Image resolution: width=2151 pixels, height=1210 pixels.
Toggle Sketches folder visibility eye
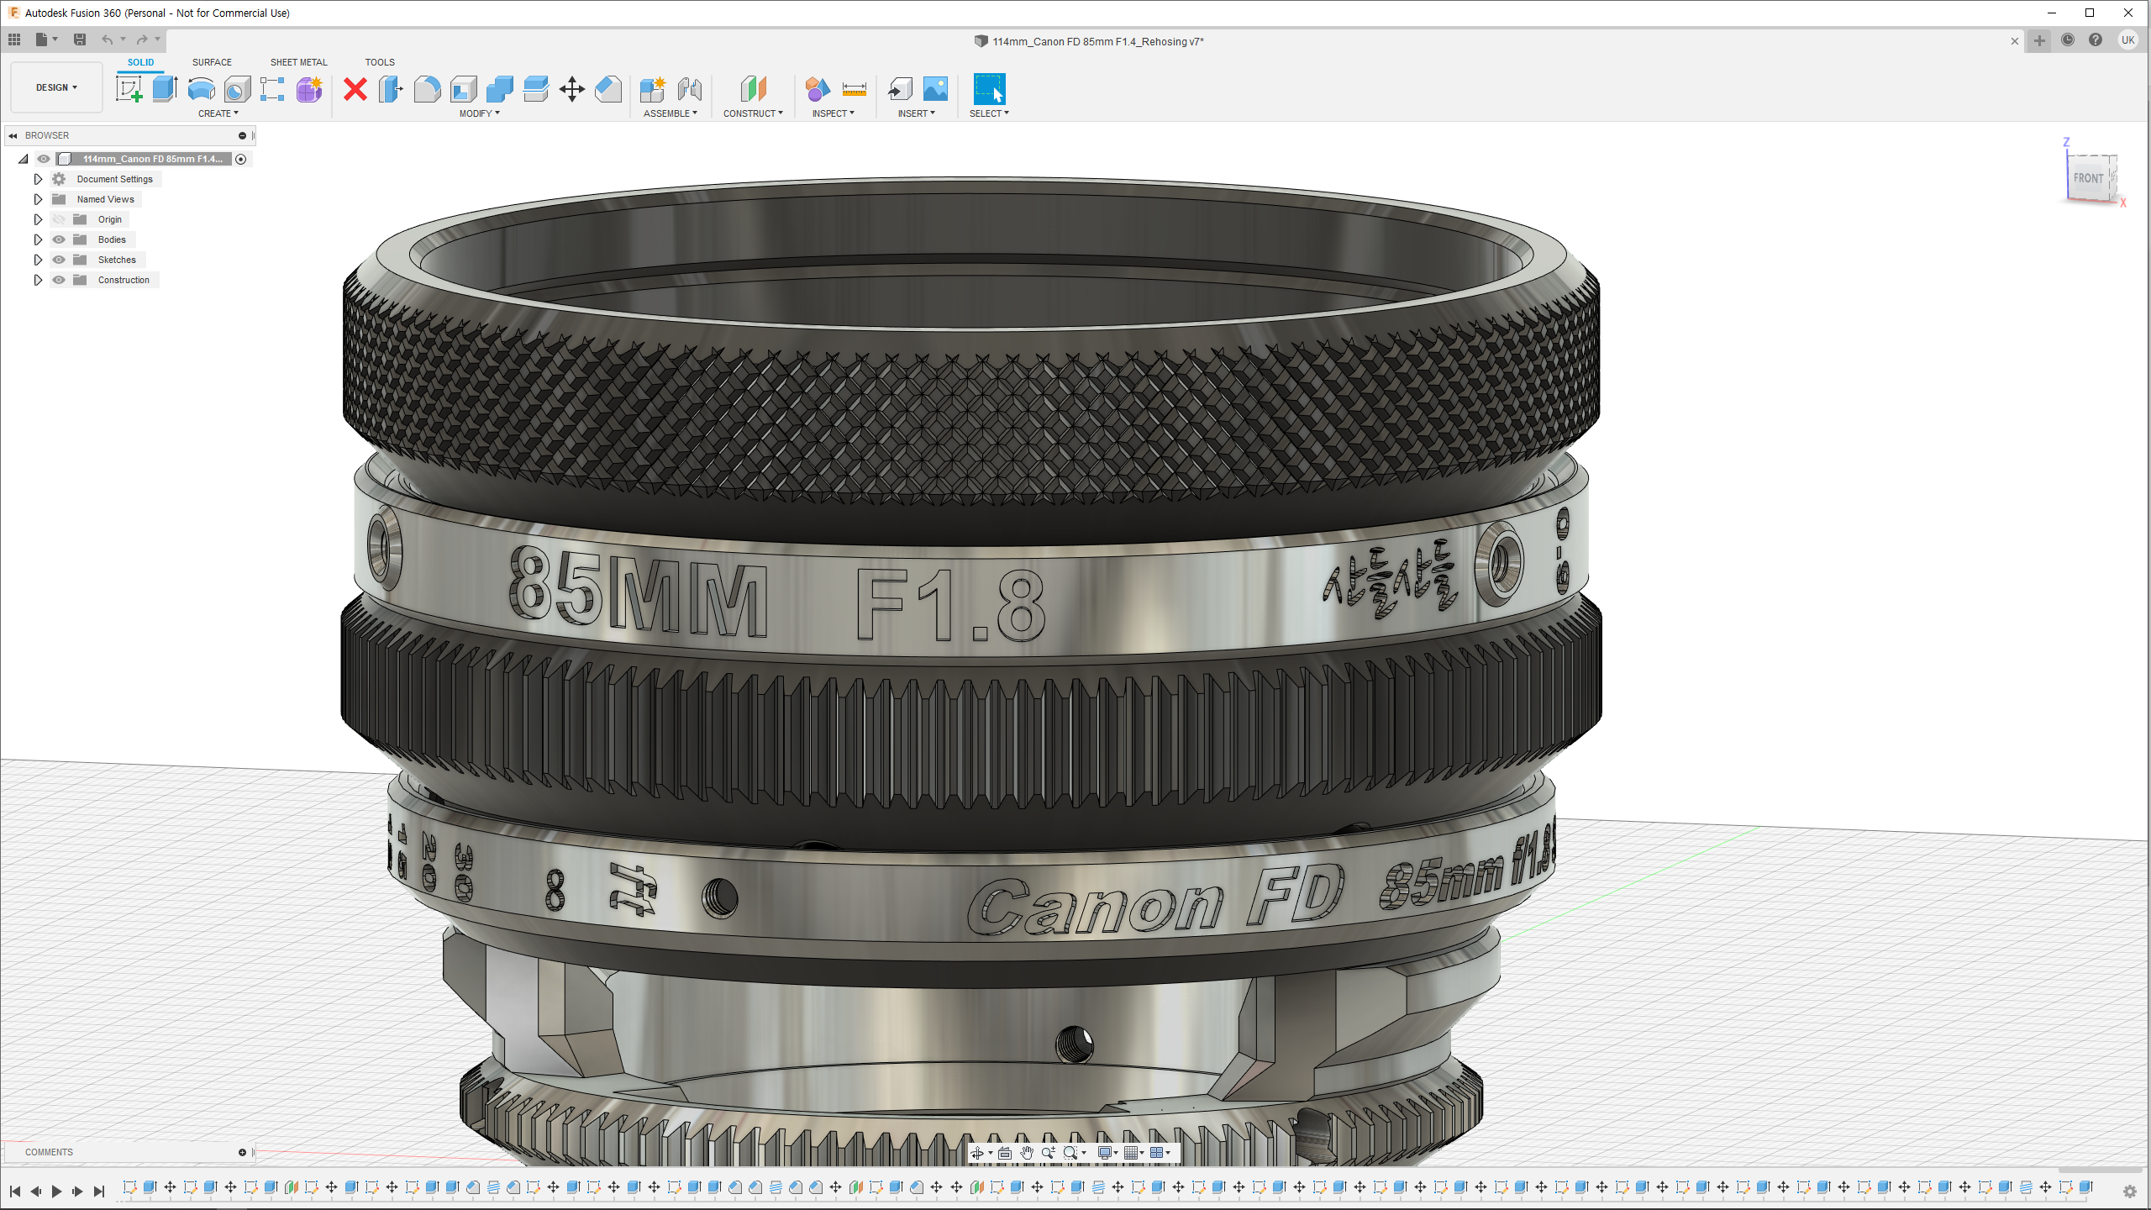pyautogui.click(x=59, y=260)
